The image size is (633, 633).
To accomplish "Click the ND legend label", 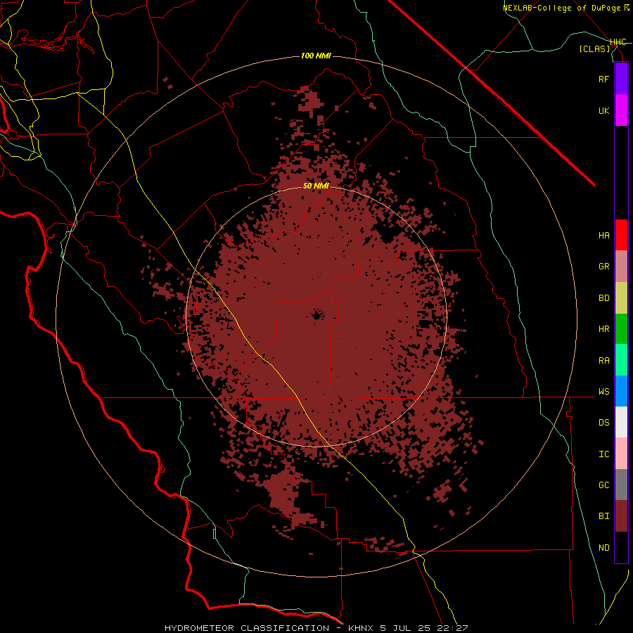I will (604, 548).
